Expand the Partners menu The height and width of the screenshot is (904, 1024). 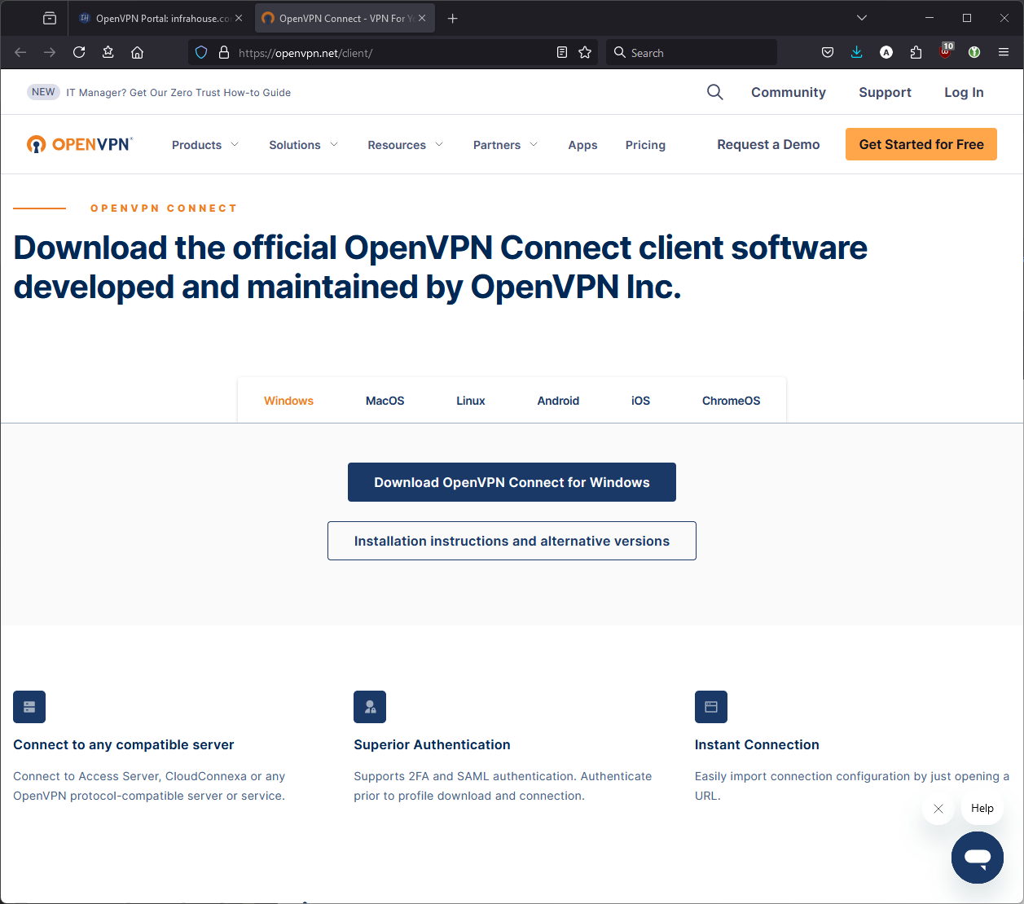505,145
